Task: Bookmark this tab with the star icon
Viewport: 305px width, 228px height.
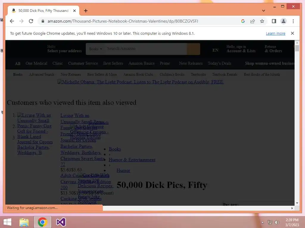Action: click(262, 21)
